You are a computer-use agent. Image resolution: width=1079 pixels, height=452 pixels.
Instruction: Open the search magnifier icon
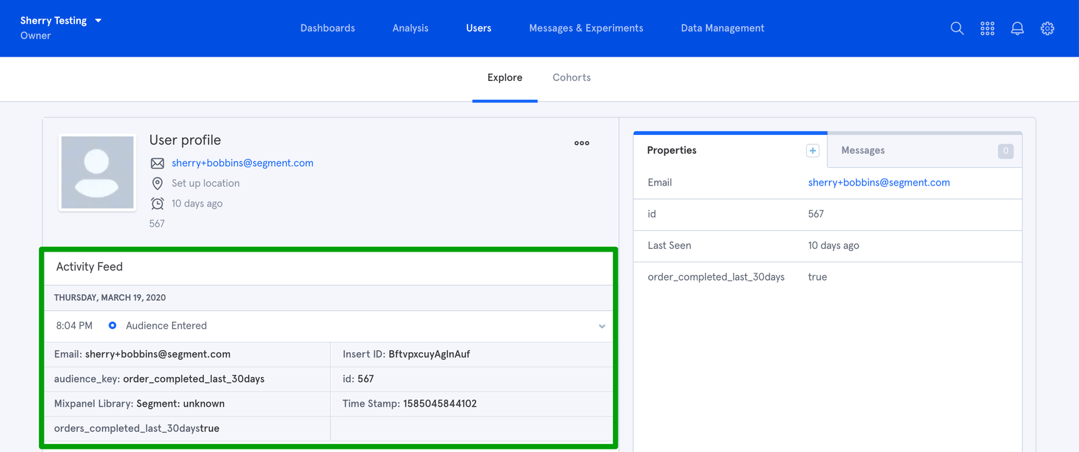coord(957,28)
